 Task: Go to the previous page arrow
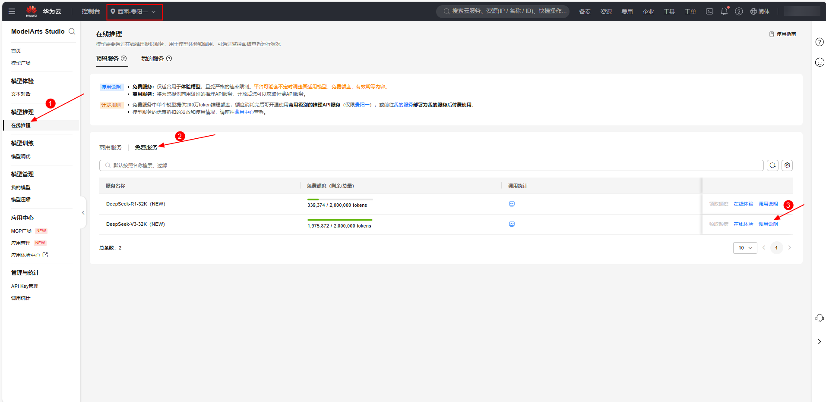click(764, 248)
